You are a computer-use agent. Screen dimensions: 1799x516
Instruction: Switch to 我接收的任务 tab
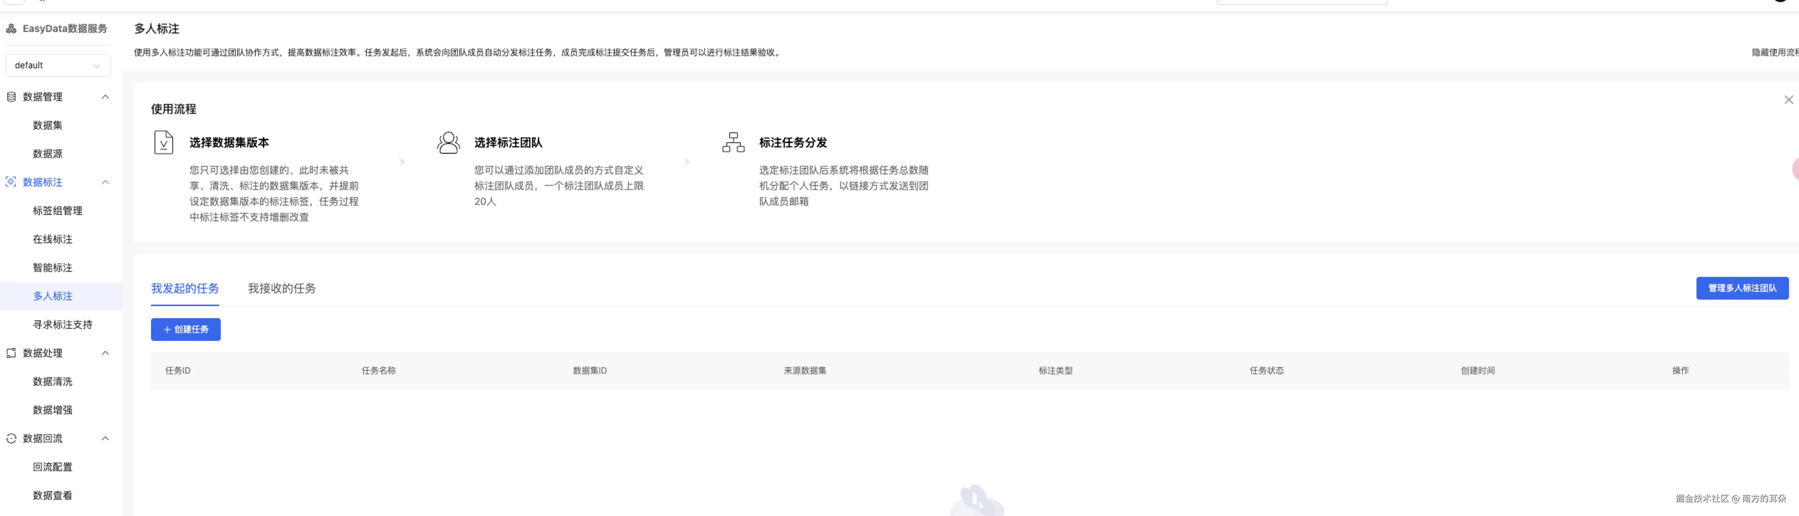tap(281, 288)
